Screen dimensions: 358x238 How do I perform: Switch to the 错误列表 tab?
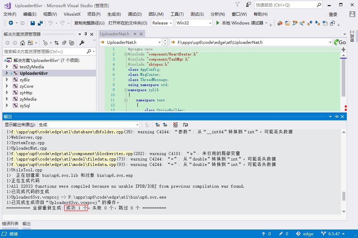pyautogui.click(x=10, y=224)
